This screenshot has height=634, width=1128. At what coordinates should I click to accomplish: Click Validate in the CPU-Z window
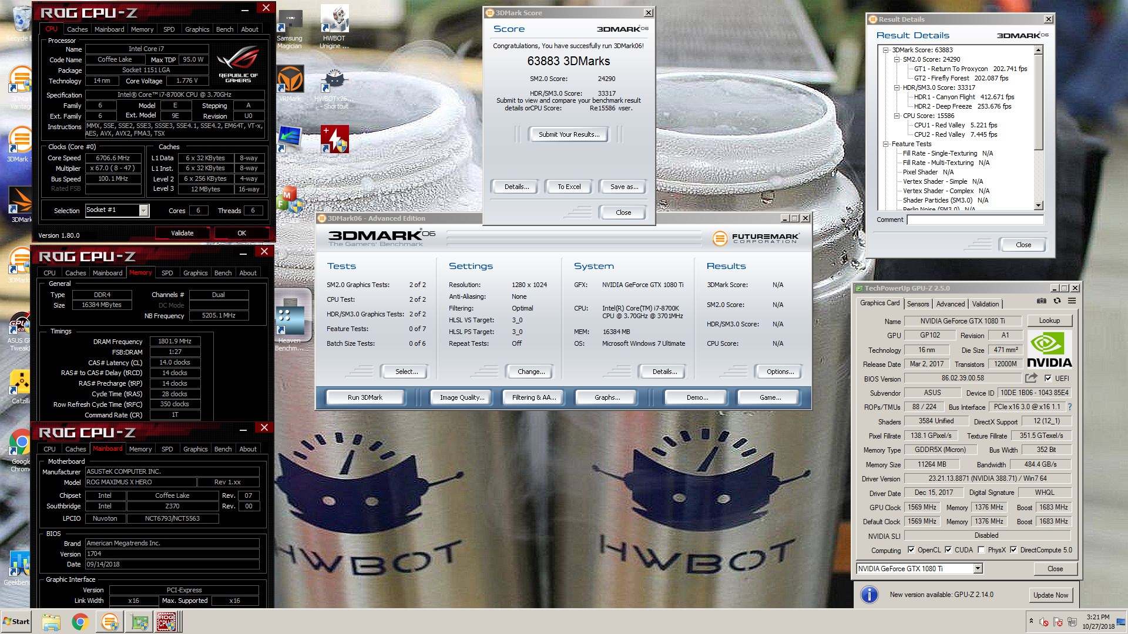coord(182,233)
